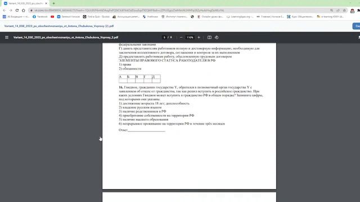
Task: Go back to the previous browser page
Action: [x=4, y=10]
